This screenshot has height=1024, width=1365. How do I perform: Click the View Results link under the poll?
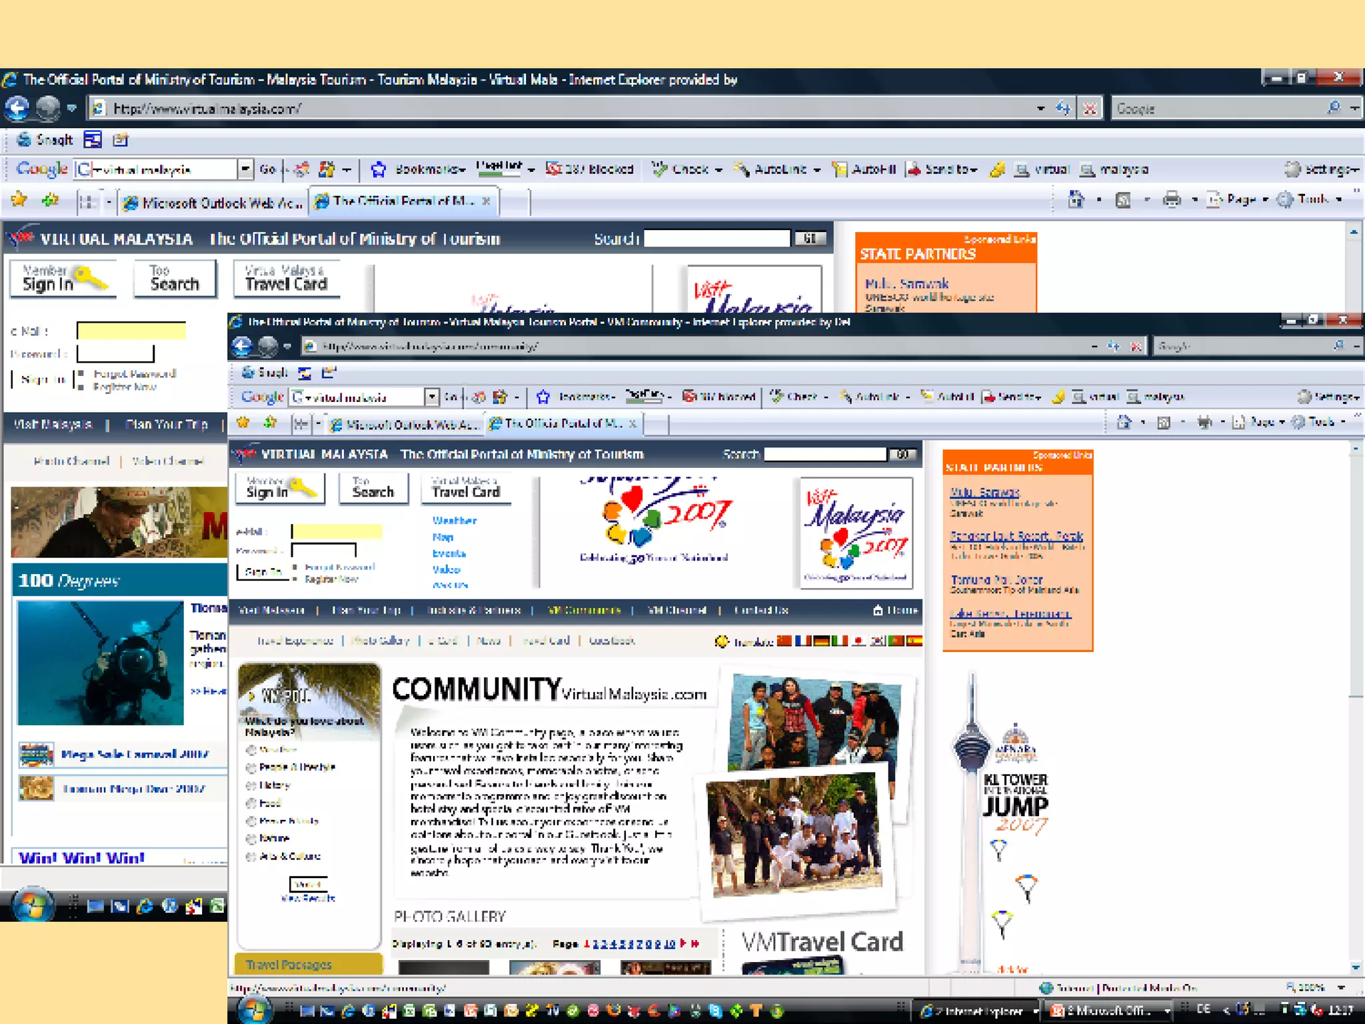(308, 899)
